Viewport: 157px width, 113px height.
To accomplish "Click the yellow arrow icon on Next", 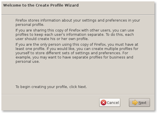I will point(135,102).
